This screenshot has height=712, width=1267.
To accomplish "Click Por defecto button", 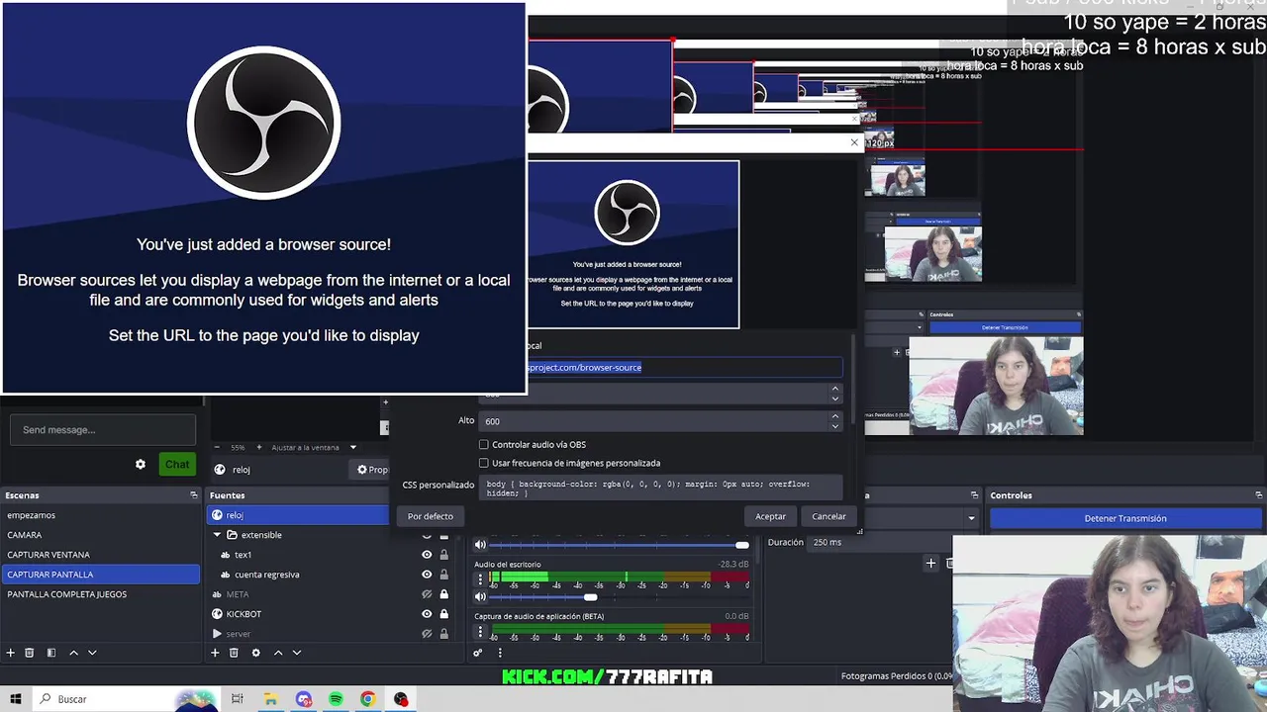I will tap(431, 516).
